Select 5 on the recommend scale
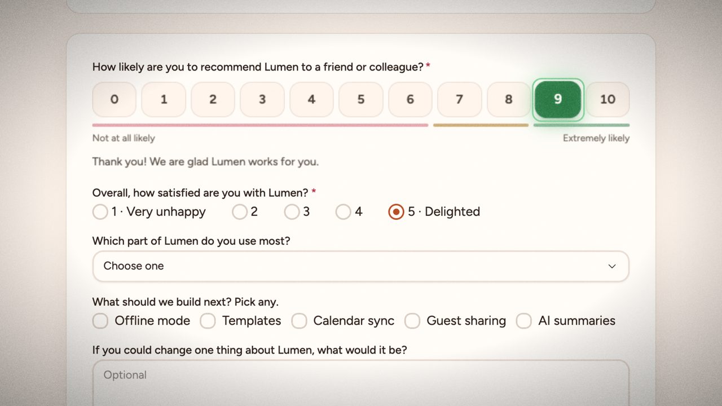 (x=361, y=99)
